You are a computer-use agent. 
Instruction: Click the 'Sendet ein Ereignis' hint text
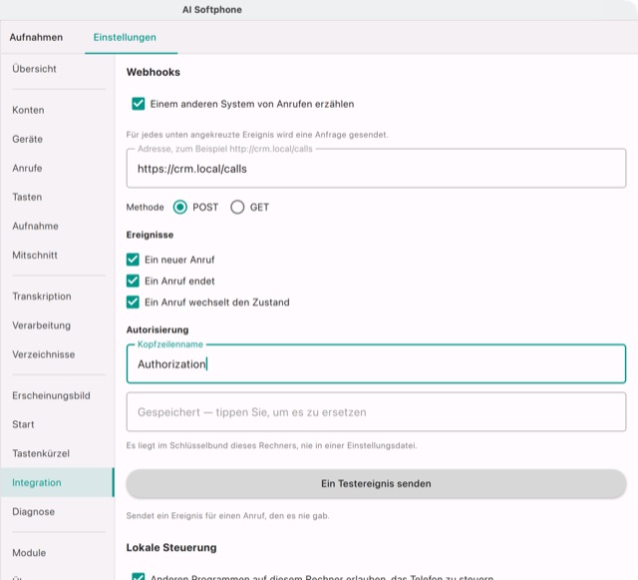[228, 516]
